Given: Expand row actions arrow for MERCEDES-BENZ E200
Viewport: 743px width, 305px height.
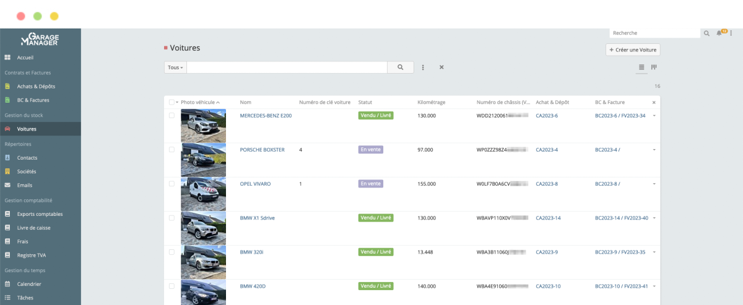Looking at the screenshot, I should point(654,116).
